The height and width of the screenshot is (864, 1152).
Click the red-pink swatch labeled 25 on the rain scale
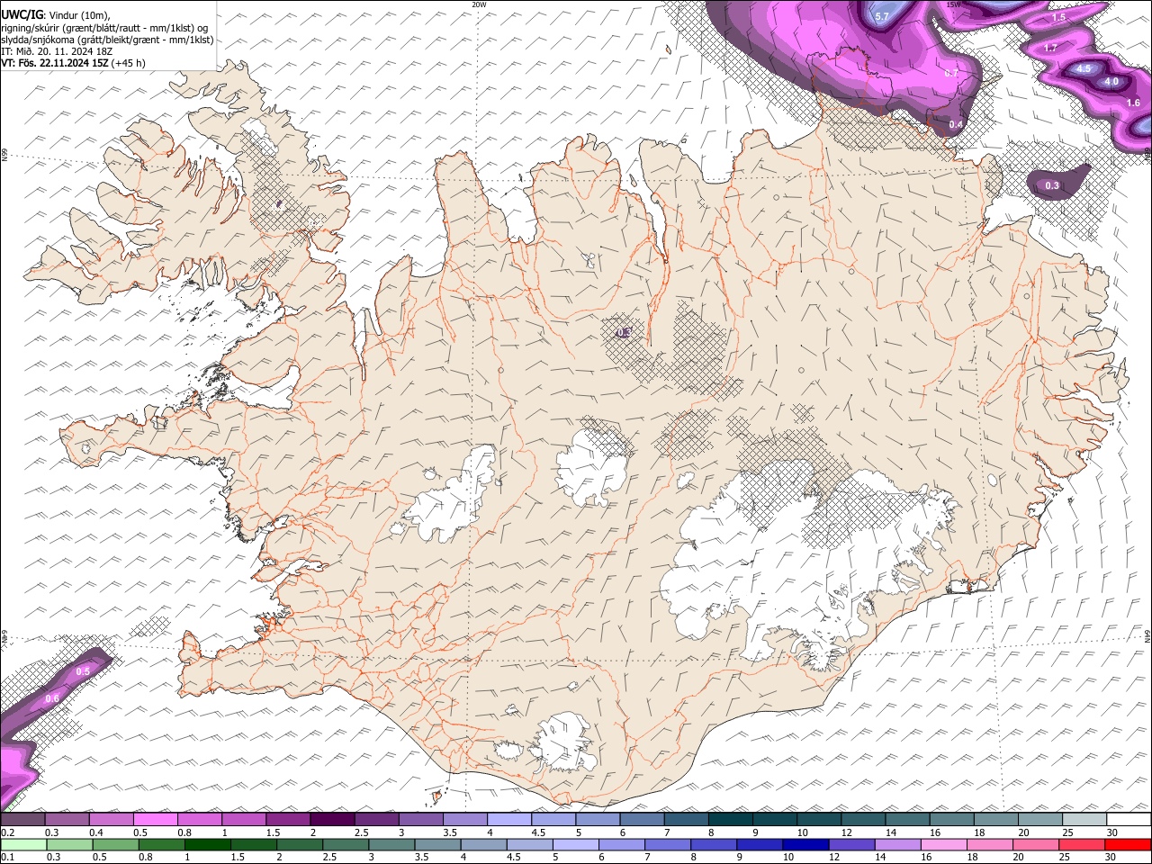coord(1081,844)
